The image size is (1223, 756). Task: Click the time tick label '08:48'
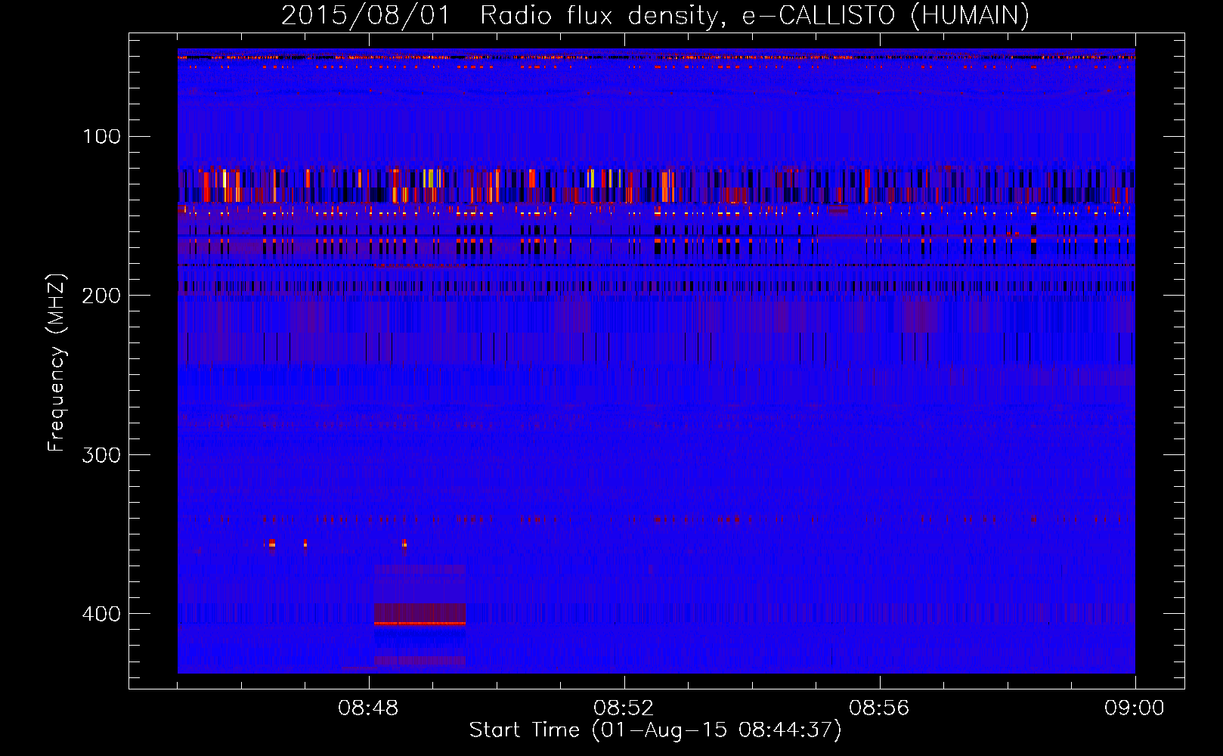(x=368, y=708)
